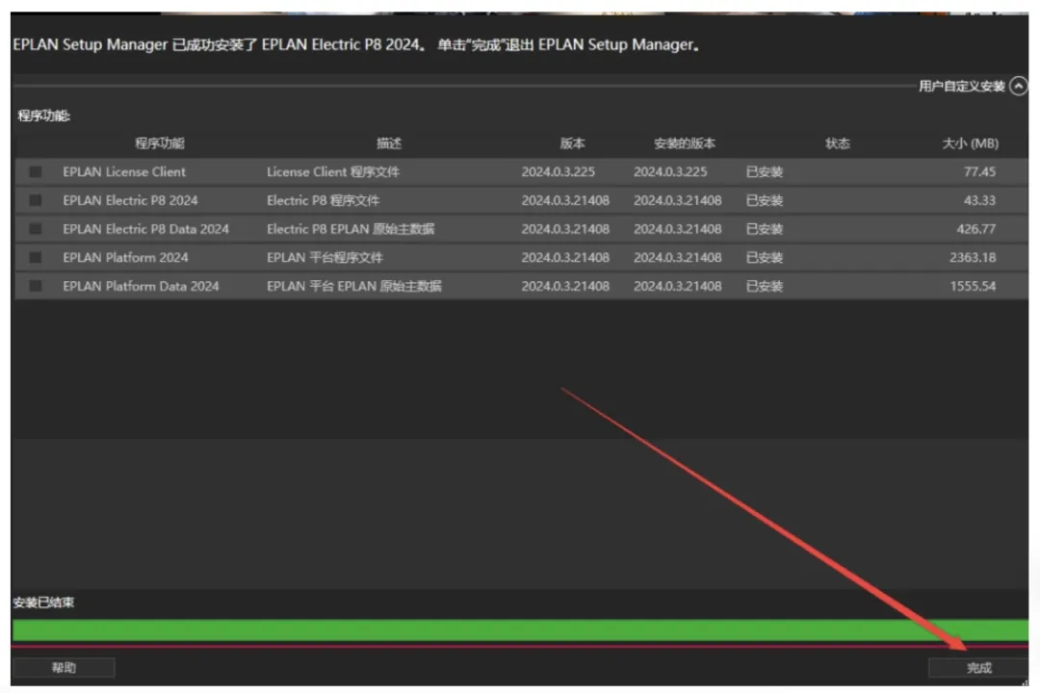This screenshot has height=693, width=1040.
Task: Sort by 大小 (MB) column header
Action: 970,143
